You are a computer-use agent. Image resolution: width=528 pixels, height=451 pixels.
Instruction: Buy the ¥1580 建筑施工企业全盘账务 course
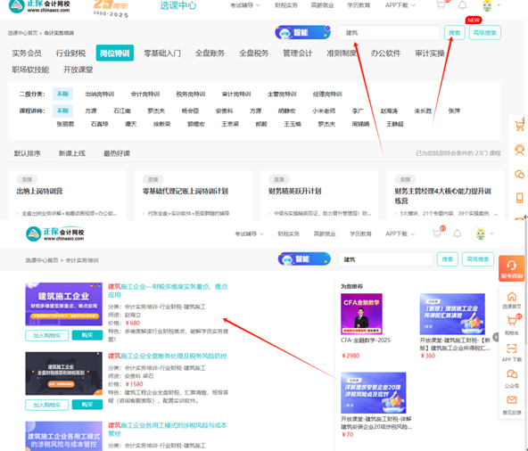coord(87,405)
